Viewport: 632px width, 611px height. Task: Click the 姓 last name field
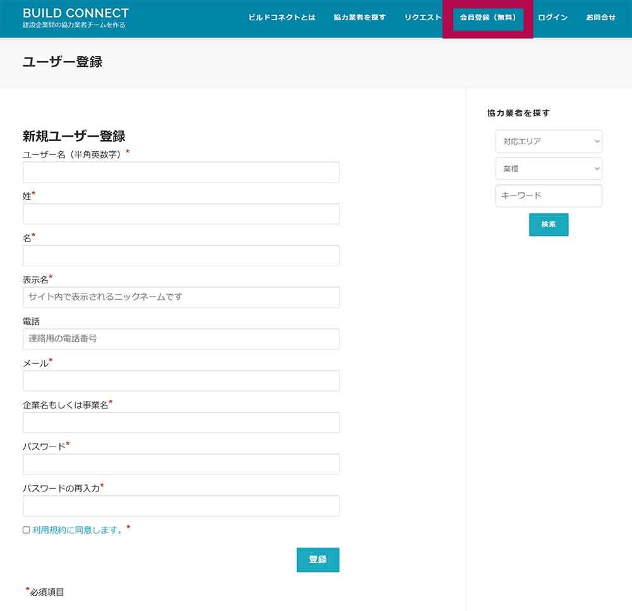click(180, 214)
